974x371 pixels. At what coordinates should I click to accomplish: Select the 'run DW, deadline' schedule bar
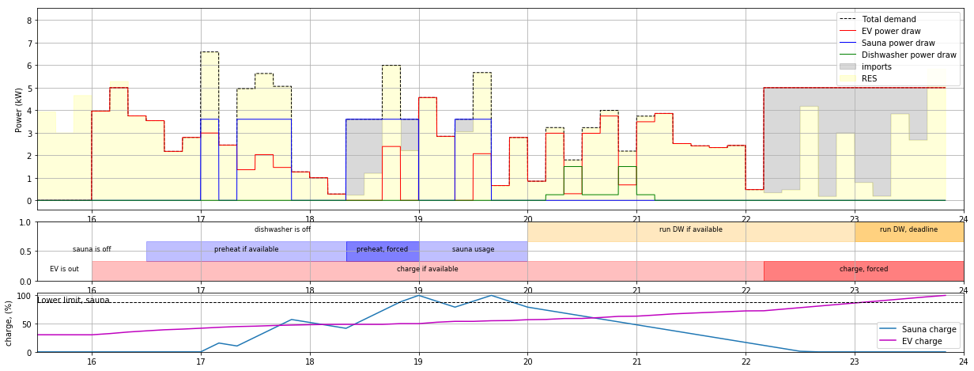click(x=909, y=232)
